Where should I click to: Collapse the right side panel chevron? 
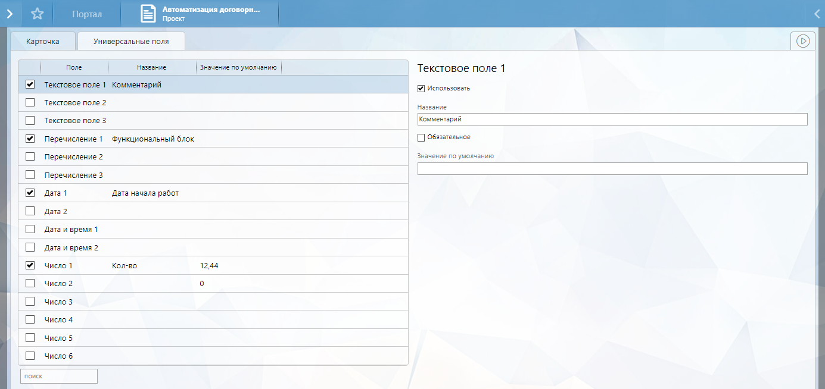click(816, 14)
